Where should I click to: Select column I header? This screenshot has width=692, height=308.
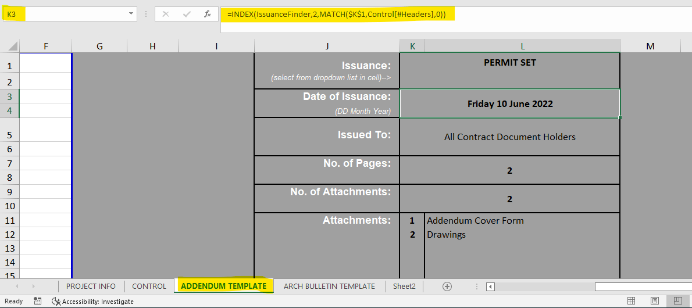(216, 46)
